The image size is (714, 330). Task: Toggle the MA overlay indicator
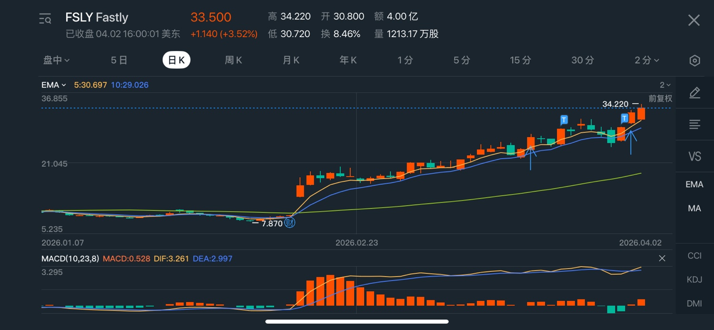[x=694, y=208]
